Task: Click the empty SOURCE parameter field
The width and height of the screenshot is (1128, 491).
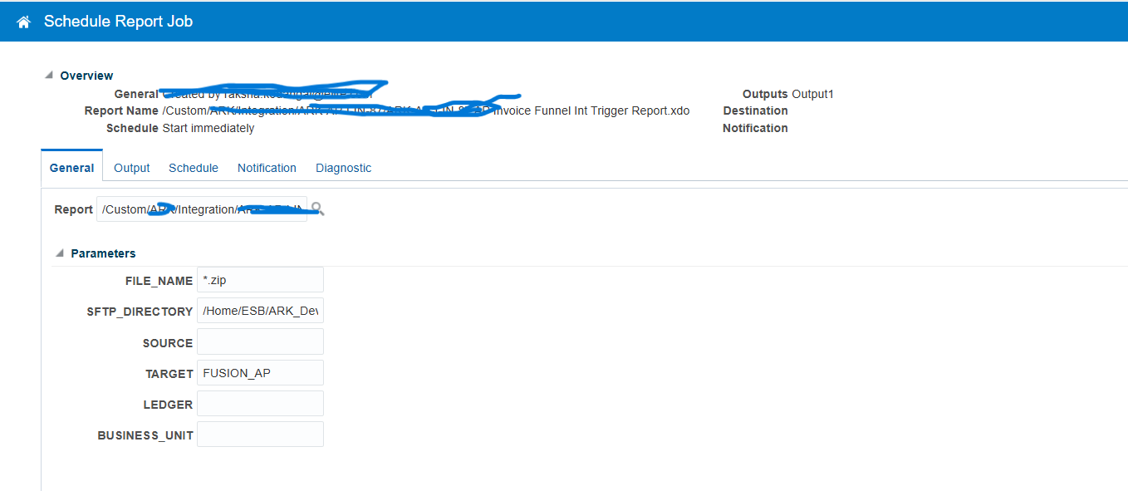Action: click(259, 341)
